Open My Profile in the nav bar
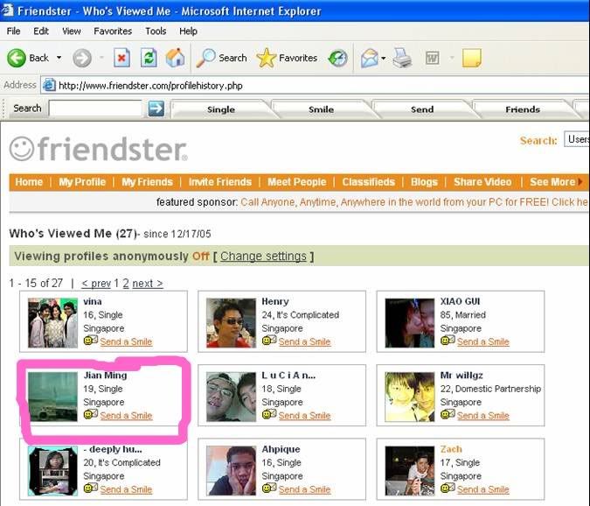 coord(82,182)
